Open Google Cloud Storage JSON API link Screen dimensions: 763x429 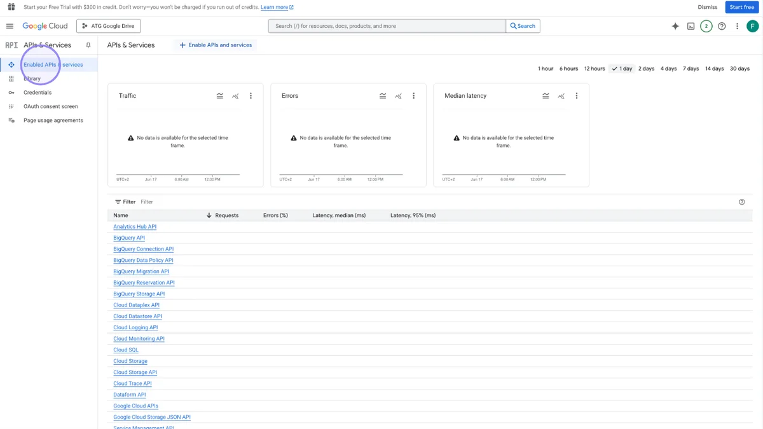(x=152, y=418)
